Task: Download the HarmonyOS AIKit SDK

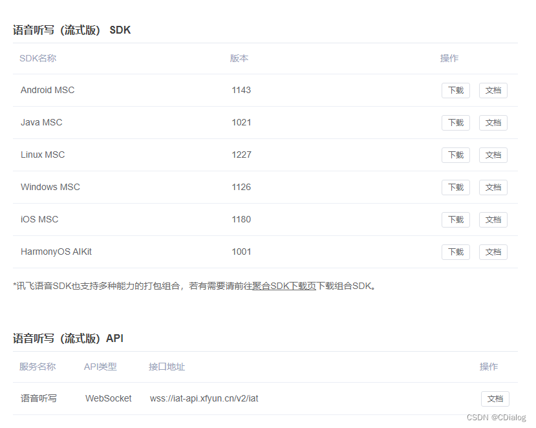Action: point(456,252)
